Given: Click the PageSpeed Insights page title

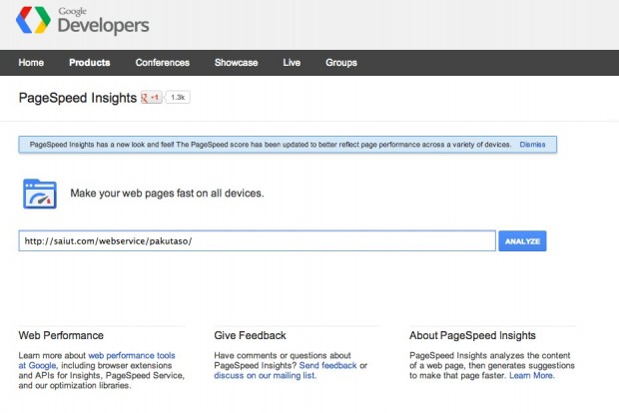Looking at the screenshot, I should pyautogui.click(x=76, y=98).
